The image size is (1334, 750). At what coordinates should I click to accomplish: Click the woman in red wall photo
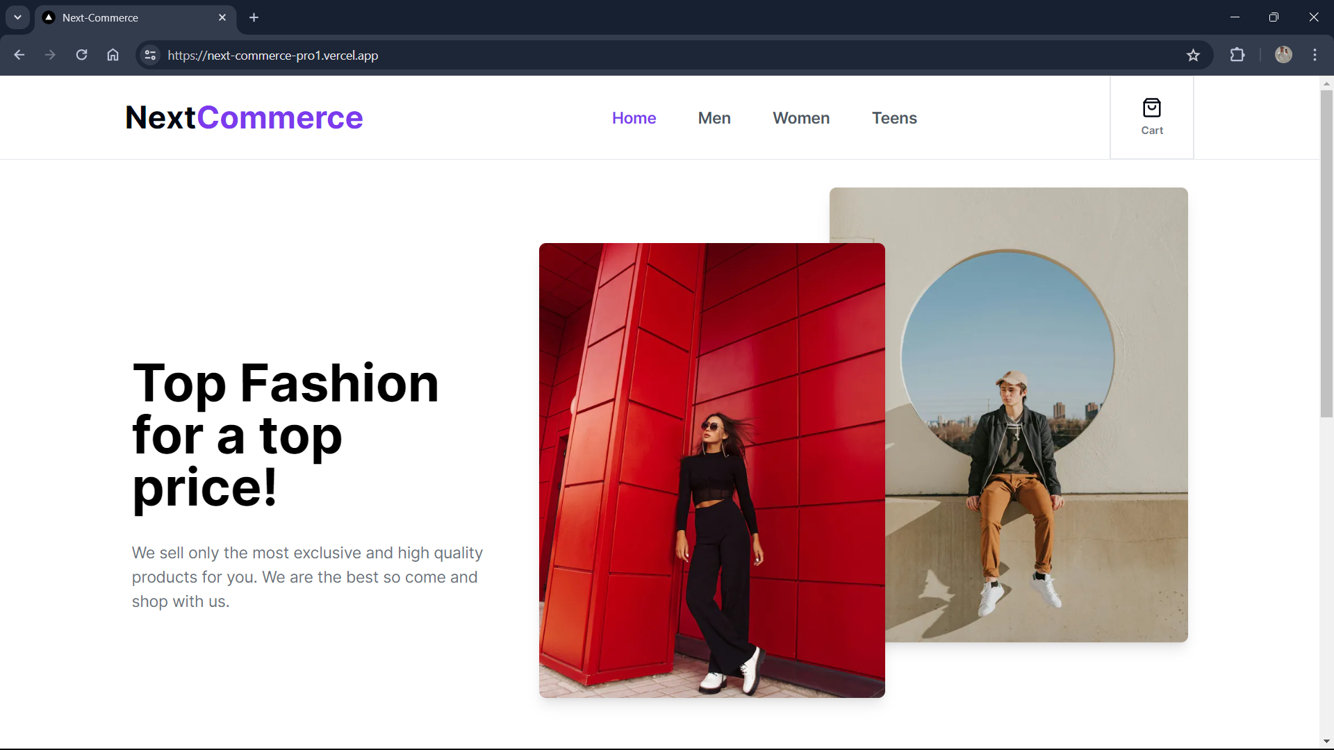(711, 470)
